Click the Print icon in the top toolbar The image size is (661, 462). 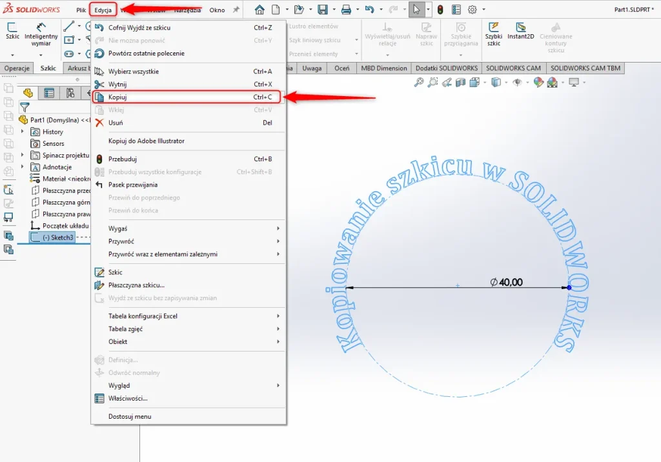tap(346, 10)
